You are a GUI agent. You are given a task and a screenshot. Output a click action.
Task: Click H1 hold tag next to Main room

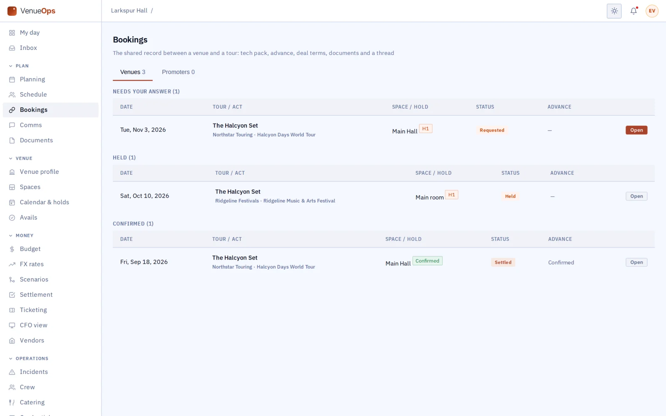[452, 195]
